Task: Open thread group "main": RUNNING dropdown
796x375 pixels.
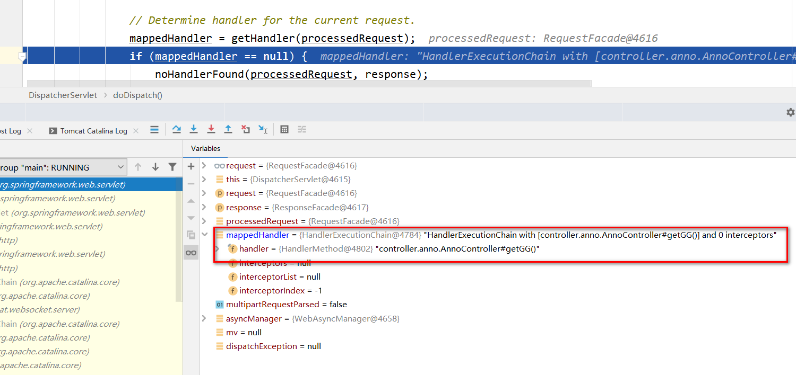Action: pyautogui.click(x=63, y=167)
